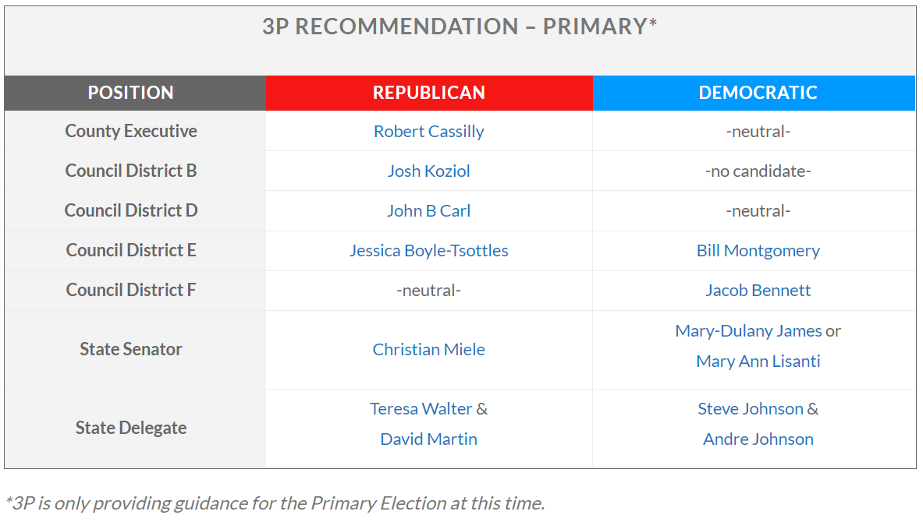Open the Robert Cassilly link

pyautogui.click(x=428, y=131)
